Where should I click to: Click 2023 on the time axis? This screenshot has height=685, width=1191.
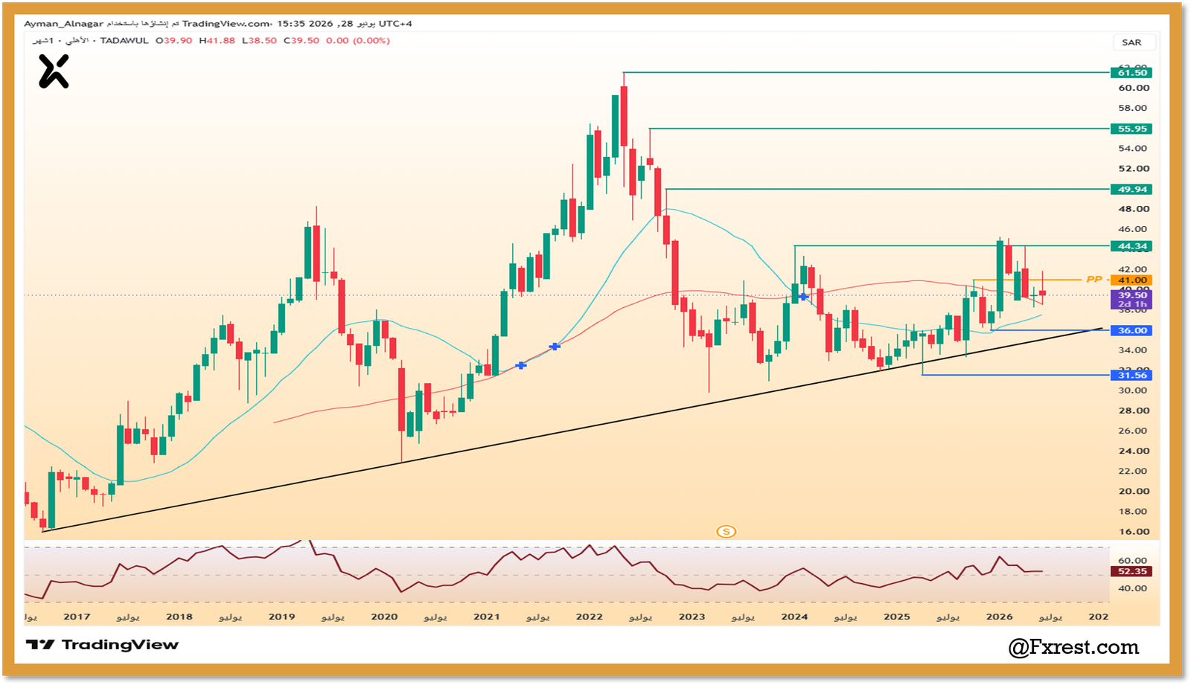click(x=692, y=617)
